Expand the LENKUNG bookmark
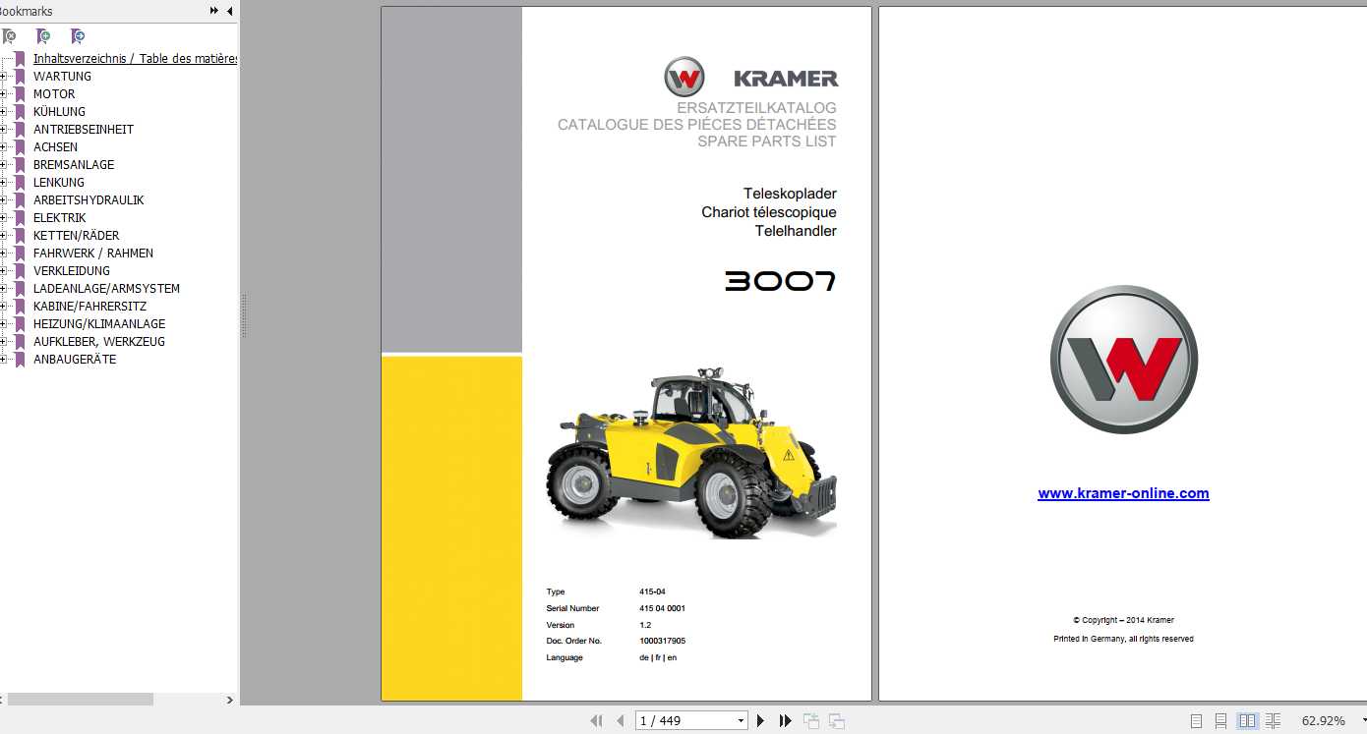The image size is (1367, 734). pyautogui.click(x=4, y=182)
